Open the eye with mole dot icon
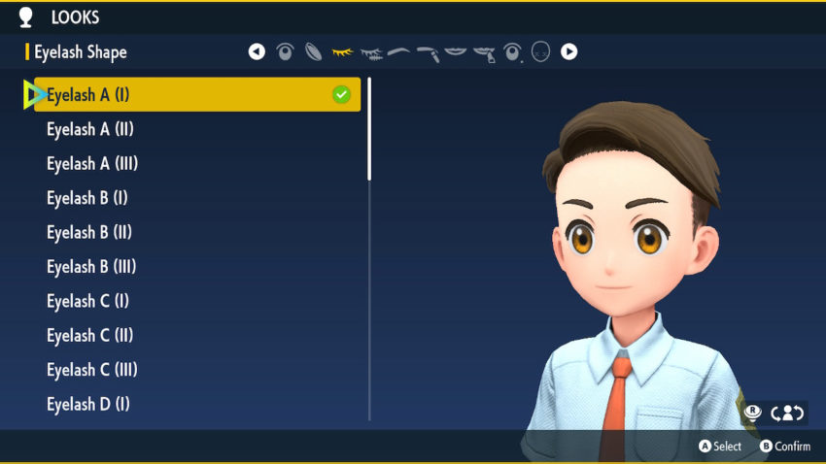 click(512, 52)
